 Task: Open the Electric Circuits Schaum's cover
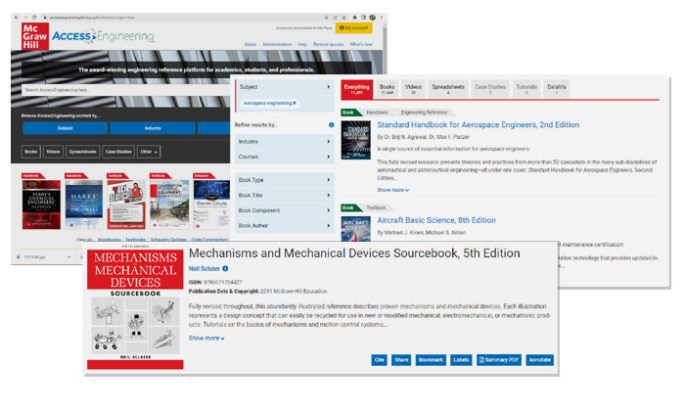pyautogui.click(x=211, y=205)
